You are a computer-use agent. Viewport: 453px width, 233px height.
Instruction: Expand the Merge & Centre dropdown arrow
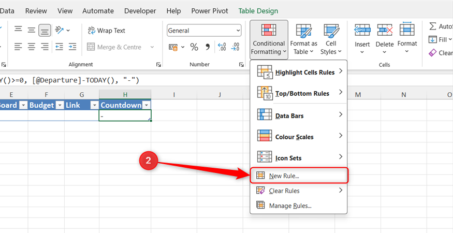(152, 47)
